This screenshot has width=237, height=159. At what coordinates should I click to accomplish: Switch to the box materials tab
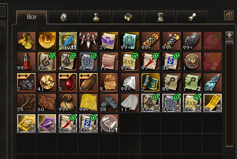coord(128,17)
